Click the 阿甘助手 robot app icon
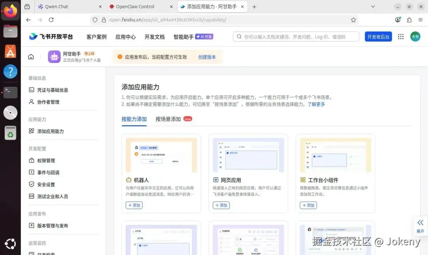This screenshot has height=255, width=428. 54,57
